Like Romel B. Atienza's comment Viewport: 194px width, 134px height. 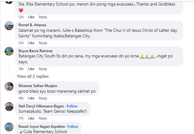(x=31, y=43)
